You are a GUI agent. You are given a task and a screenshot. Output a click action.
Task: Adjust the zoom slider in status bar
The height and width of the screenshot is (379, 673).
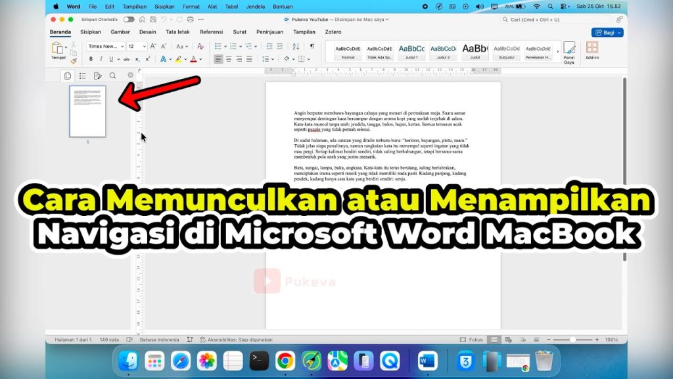click(572, 340)
